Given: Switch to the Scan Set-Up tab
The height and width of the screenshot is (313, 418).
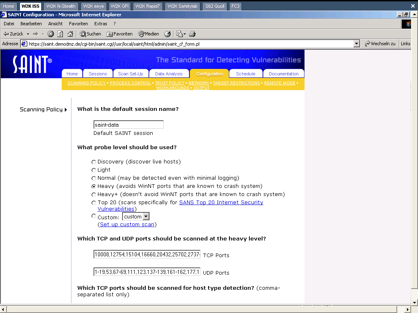Looking at the screenshot, I should 131,74.
